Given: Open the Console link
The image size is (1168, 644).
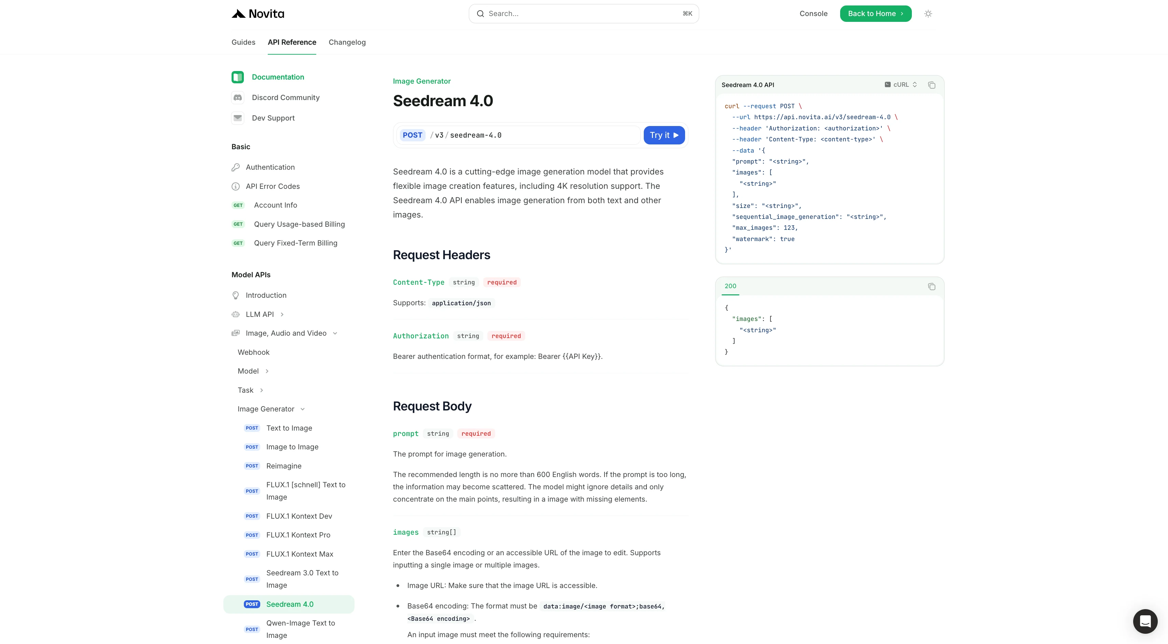Looking at the screenshot, I should tap(813, 14).
